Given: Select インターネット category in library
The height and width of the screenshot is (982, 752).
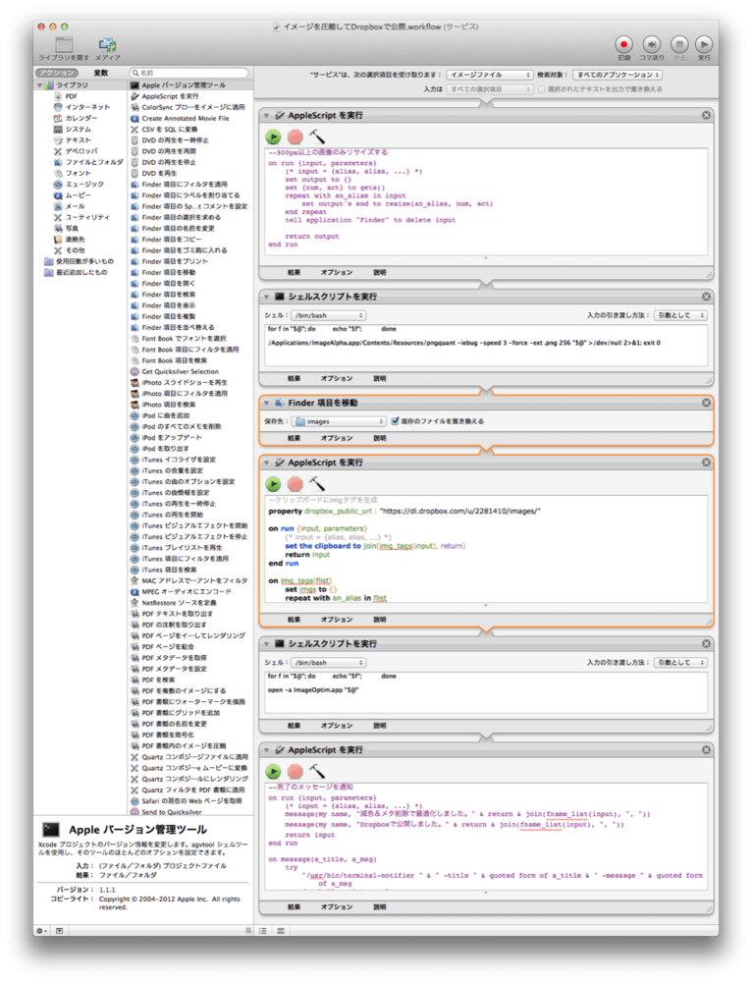Looking at the screenshot, I should pos(81,107).
